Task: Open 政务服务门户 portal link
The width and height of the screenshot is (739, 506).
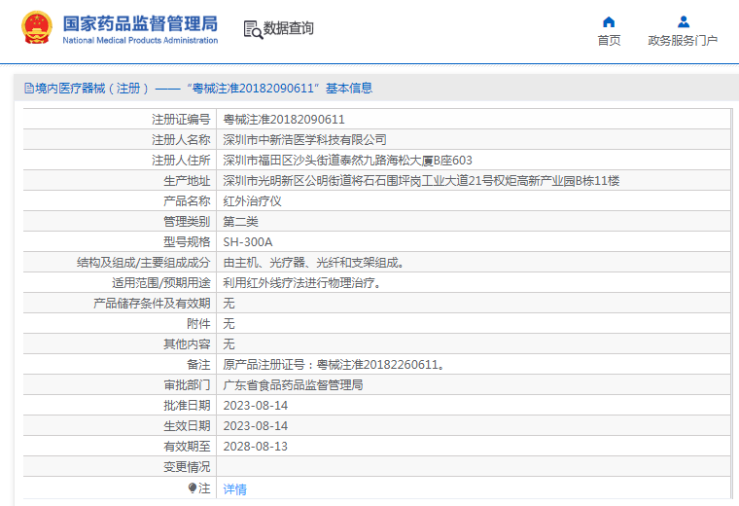Action: click(683, 41)
